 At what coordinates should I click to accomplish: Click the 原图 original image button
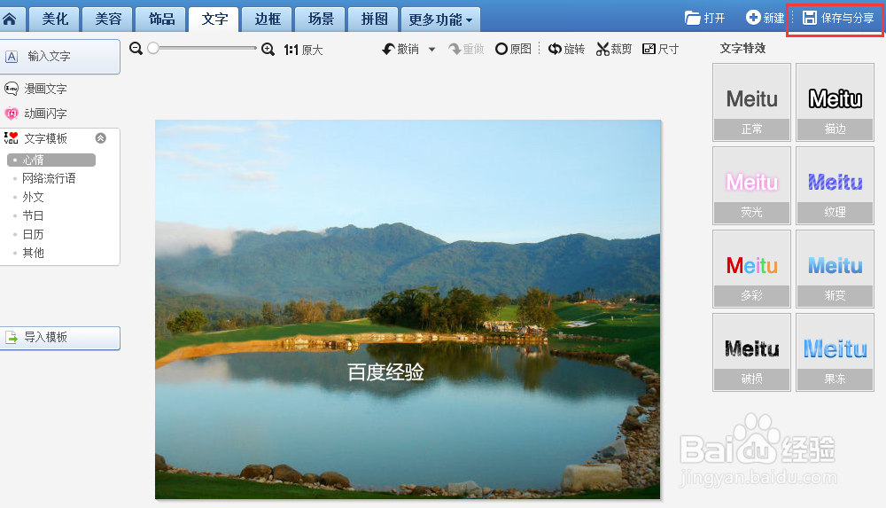click(x=513, y=50)
